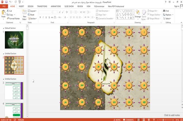Click Replace button in Editing group
The image size is (183, 121).
pyautogui.click(x=168, y=15)
